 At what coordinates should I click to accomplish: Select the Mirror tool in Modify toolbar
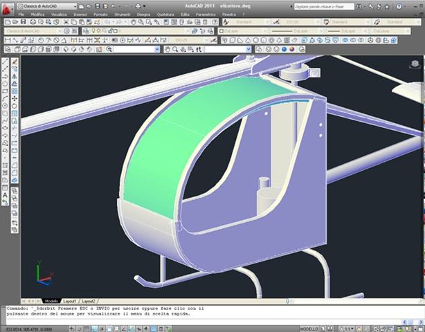click(x=15, y=75)
